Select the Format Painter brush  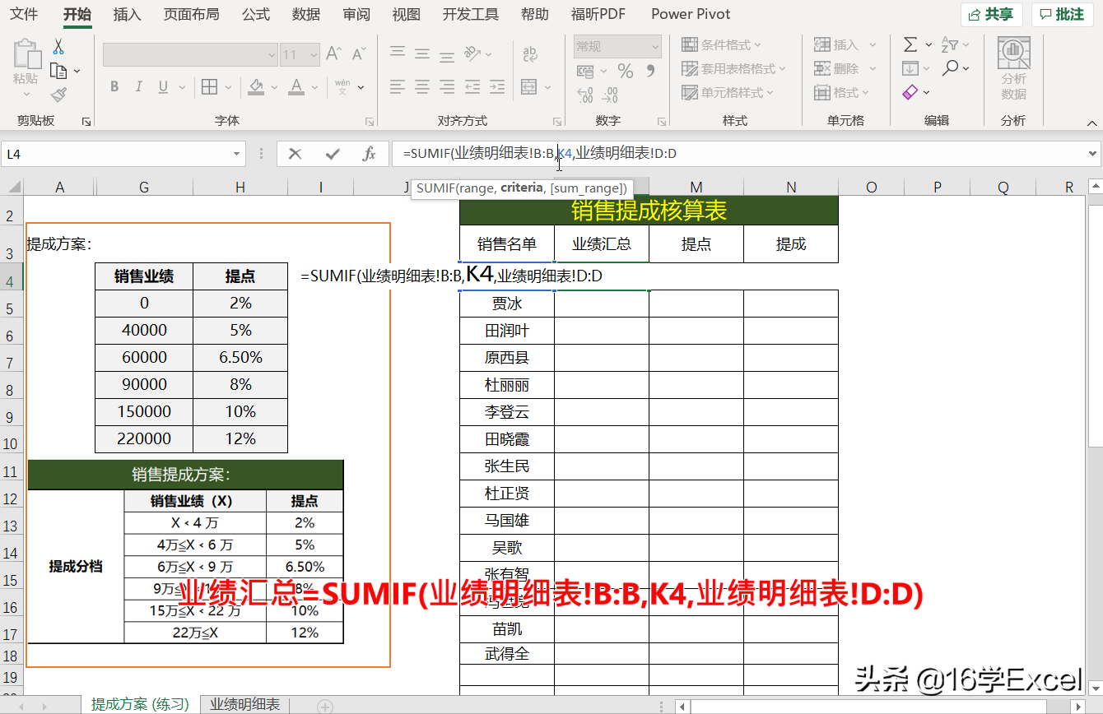coord(58,95)
